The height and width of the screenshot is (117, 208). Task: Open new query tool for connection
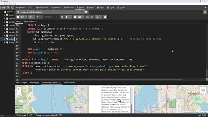pos(86,12)
